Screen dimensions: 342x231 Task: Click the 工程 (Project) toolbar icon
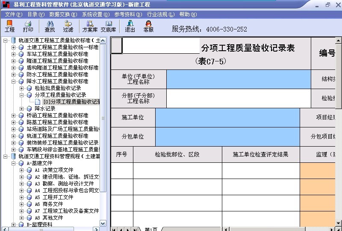(9, 26)
